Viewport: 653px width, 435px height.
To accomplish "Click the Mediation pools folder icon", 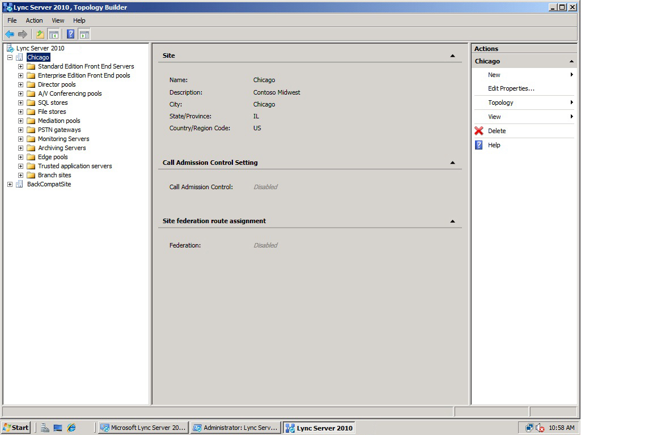I will coord(31,121).
